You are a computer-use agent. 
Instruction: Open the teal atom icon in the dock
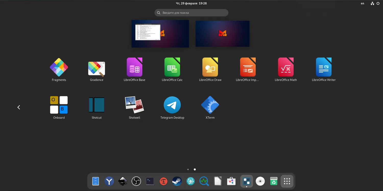pyautogui.click(x=190, y=181)
